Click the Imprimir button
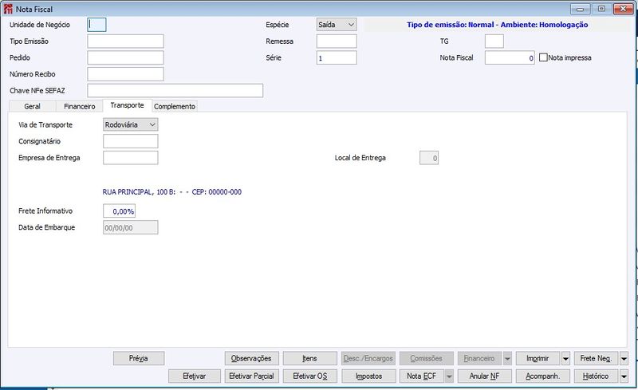This screenshot has height=390, width=638. pos(538,358)
